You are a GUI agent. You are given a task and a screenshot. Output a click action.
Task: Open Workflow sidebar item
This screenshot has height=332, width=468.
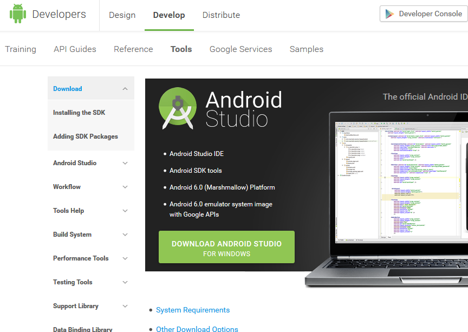pyautogui.click(x=67, y=187)
